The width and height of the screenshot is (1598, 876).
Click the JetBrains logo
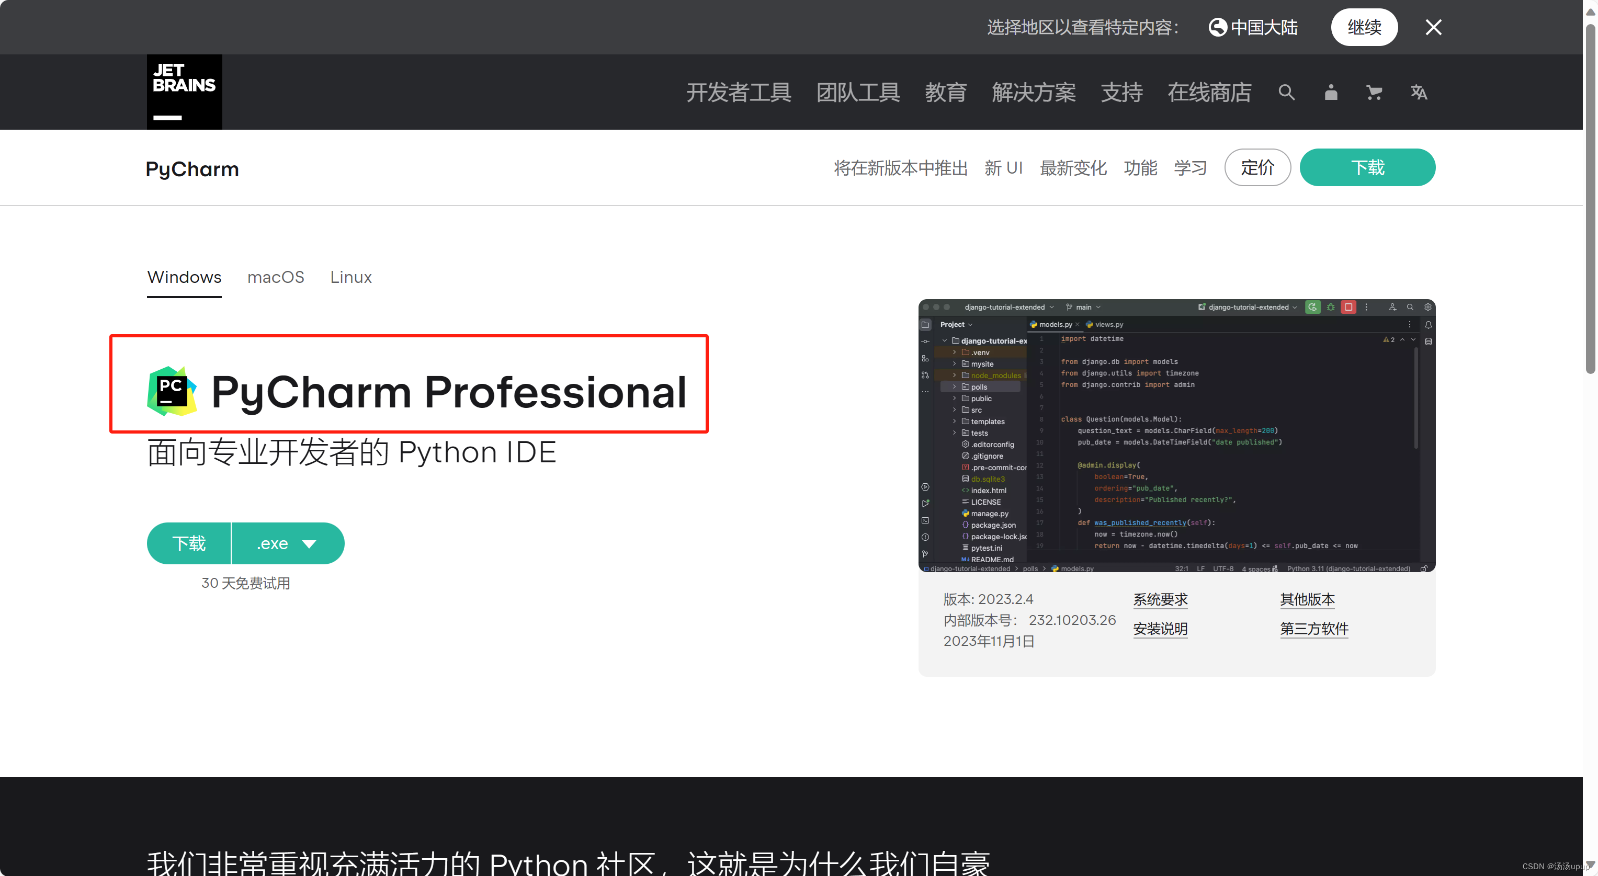184,91
